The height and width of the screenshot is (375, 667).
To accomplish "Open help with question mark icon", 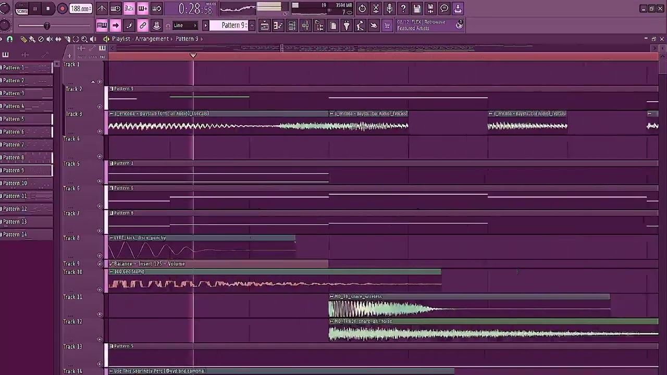I will point(403,8).
